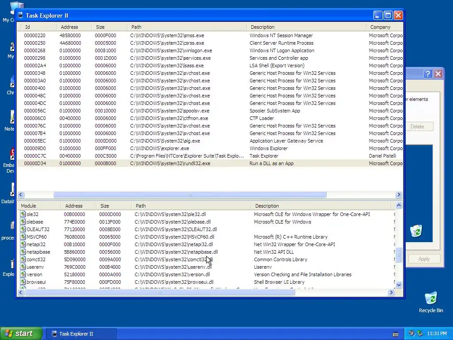Sort modules by Module column header

coord(39,206)
